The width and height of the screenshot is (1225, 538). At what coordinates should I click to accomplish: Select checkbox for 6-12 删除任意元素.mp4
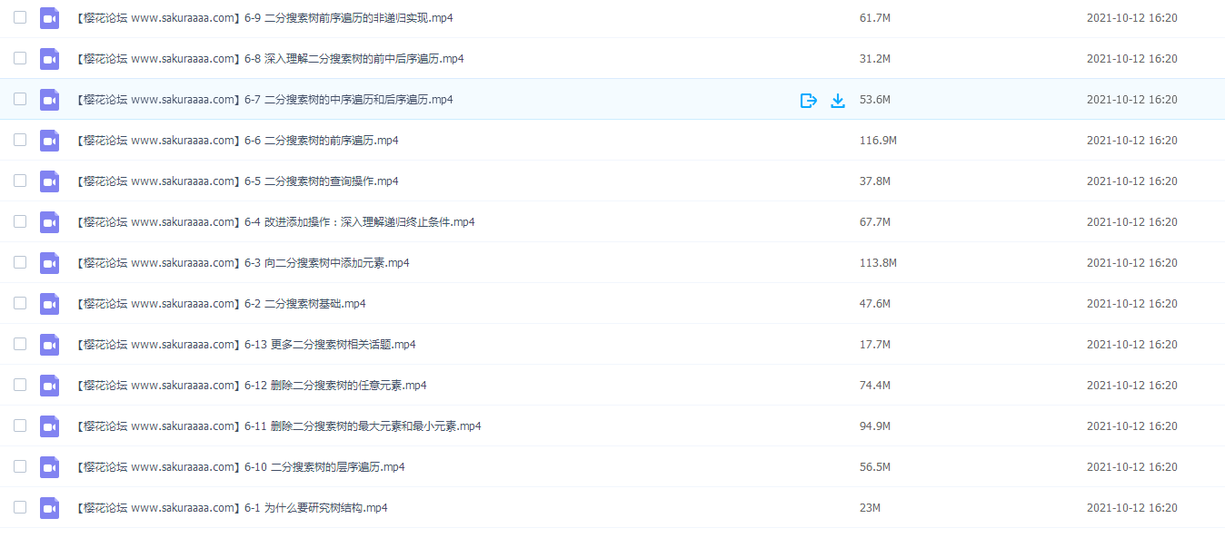tap(20, 385)
